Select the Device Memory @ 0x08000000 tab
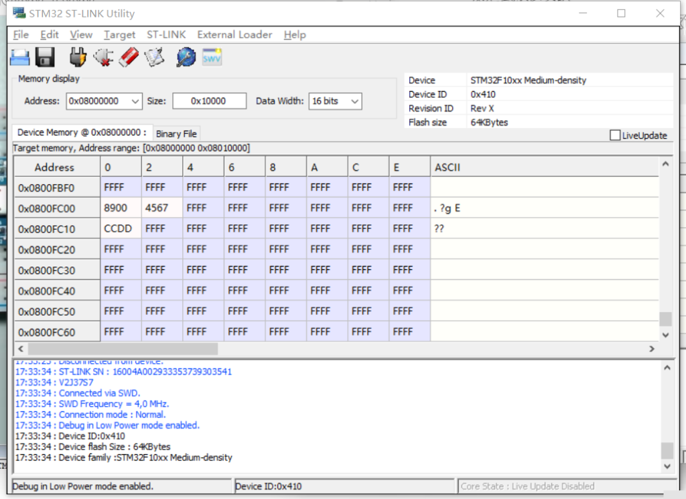Viewport: 686px width, 499px height. 82,132
